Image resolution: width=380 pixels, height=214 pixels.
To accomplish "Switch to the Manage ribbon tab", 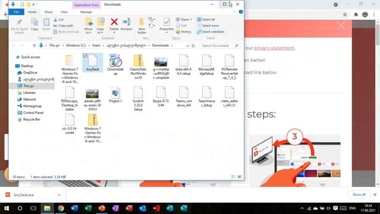I will coord(86,12).
